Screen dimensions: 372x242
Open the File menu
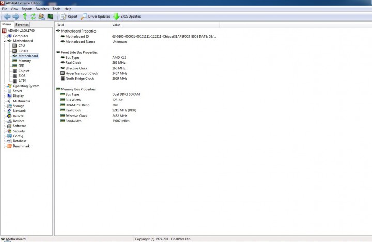(x=5, y=9)
